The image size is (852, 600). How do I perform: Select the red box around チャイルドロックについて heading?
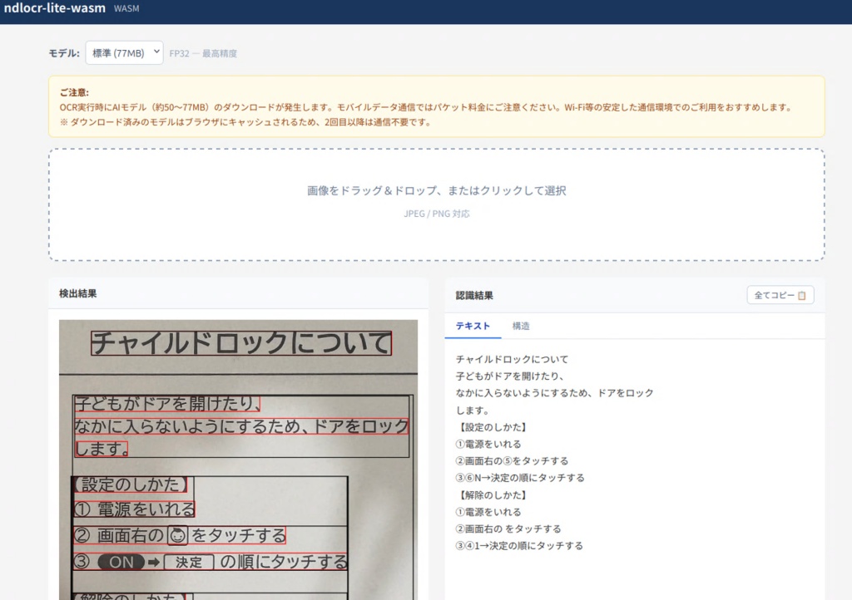click(x=240, y=342)
